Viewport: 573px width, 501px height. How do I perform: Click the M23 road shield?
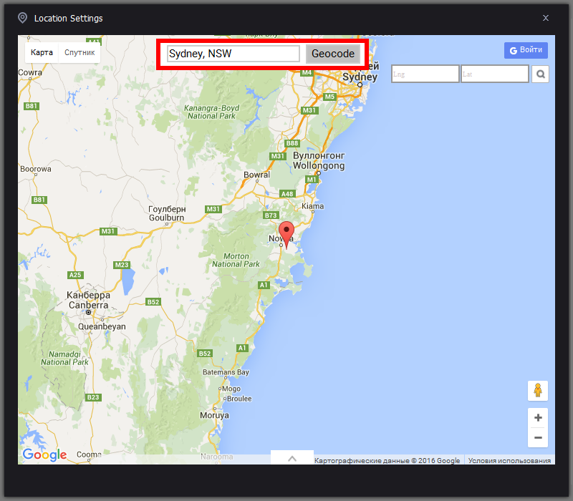122,265
